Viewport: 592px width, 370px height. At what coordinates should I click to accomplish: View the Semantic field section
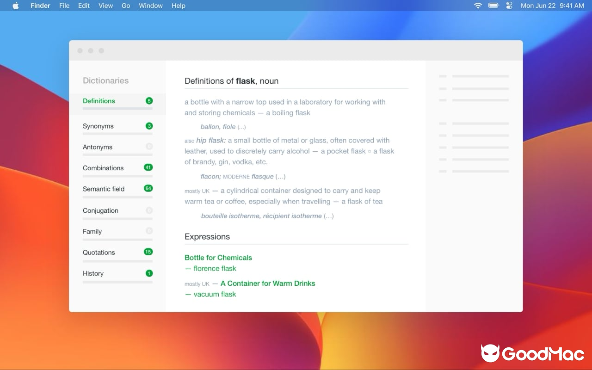click(x=104, y=189)
